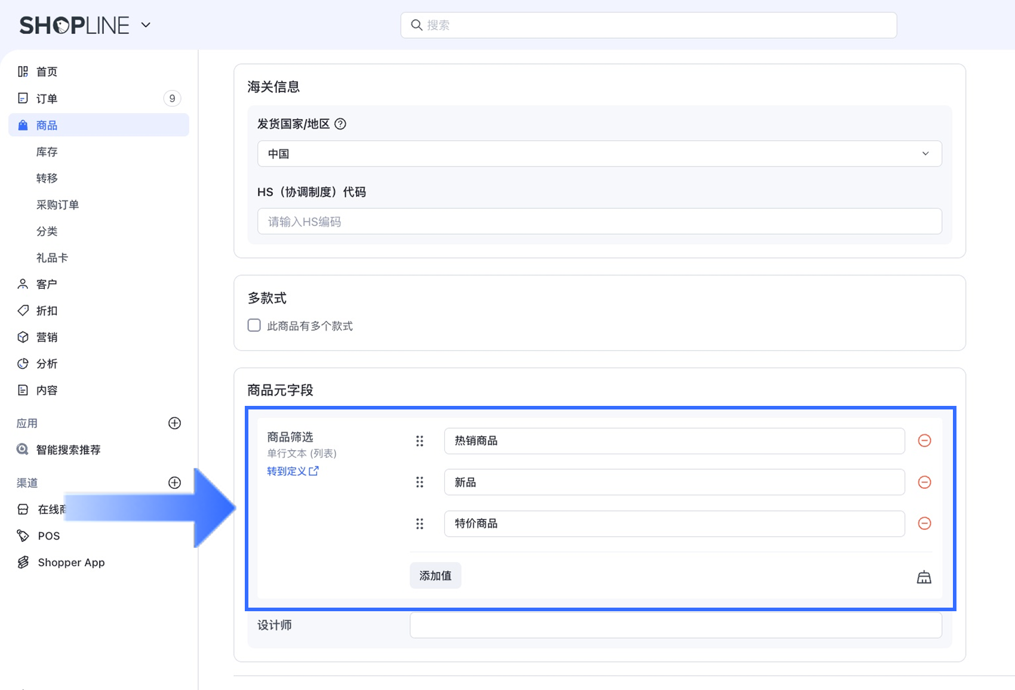This screenshot has height=690, width=1015.
Task: Enable the 此商品有多个款式 checkbox
Action: [x=254, y=325]
